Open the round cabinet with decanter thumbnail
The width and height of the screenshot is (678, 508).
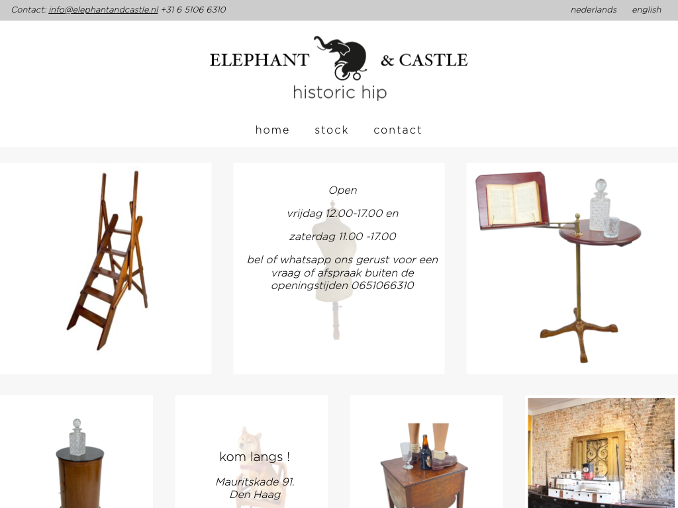[76, 451]
